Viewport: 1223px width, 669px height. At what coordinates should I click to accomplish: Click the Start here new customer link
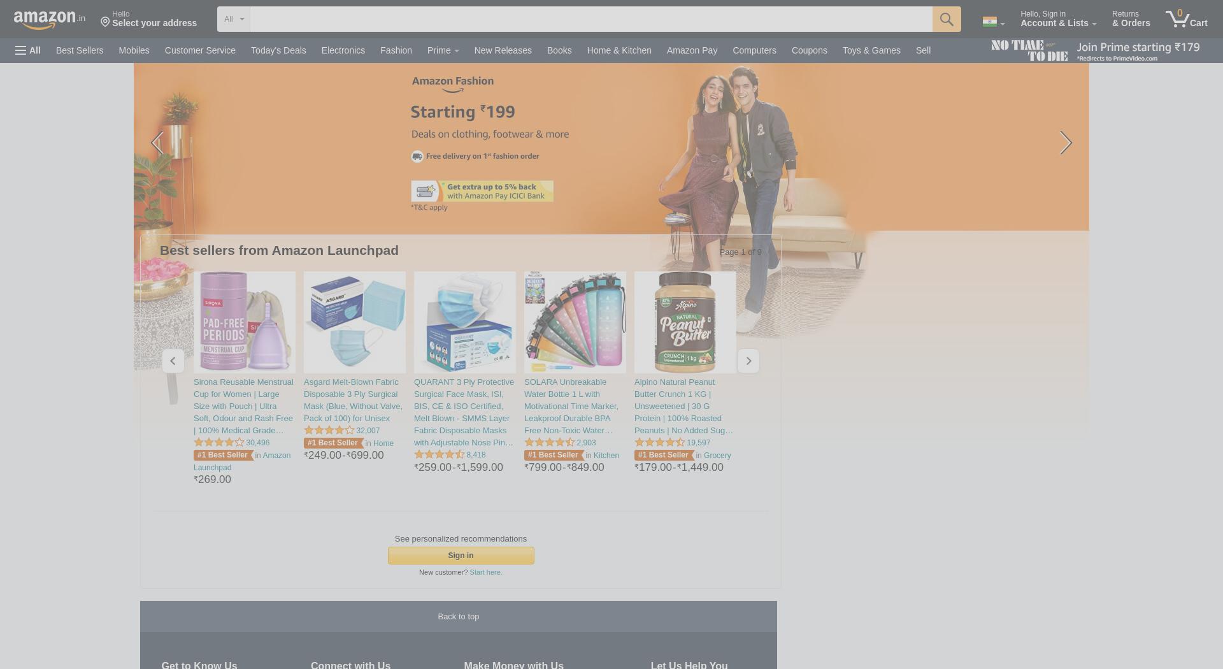pyautogui.click(x=486, y=572)
